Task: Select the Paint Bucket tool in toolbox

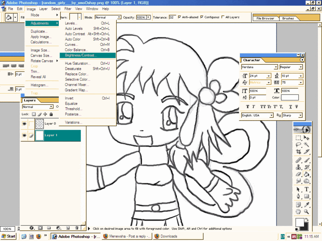Action: click(306, 174)
